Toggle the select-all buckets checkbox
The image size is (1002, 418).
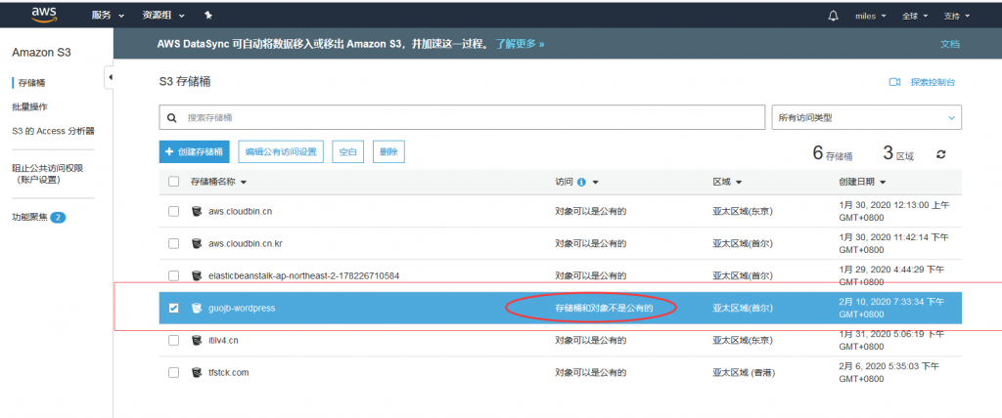click(174, 182)
